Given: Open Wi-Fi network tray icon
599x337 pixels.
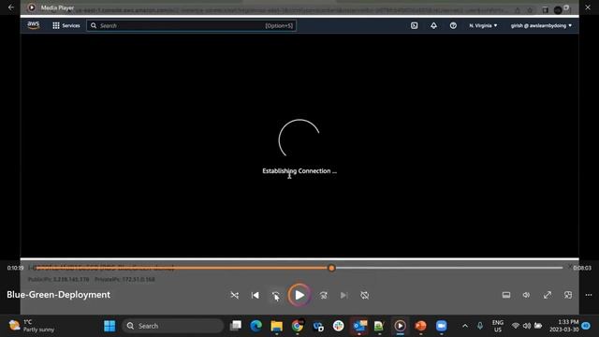Looking at the screenshot, I should point(516,326).
